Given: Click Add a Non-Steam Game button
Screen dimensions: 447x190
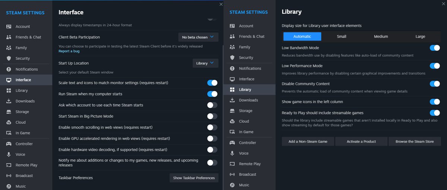Looking at the screenshot, I should coord(308,142).
